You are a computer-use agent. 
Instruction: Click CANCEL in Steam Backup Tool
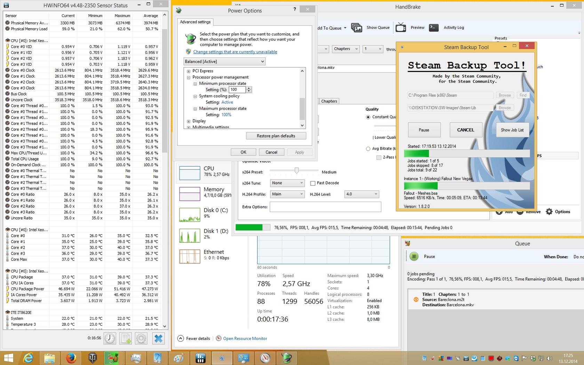466,130
